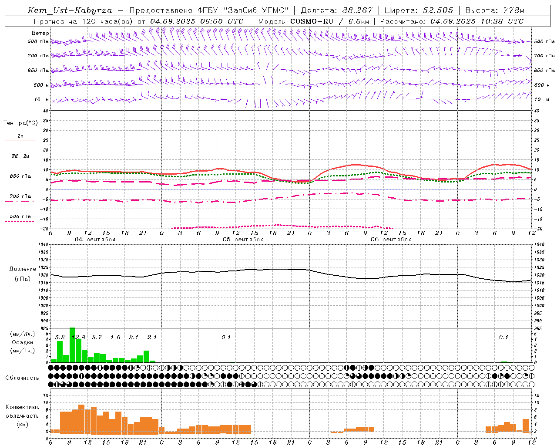Click the forecast start time 04.09.2025 06:00 UTC
The image size is (557, 446).
click(x=197, y=21)
